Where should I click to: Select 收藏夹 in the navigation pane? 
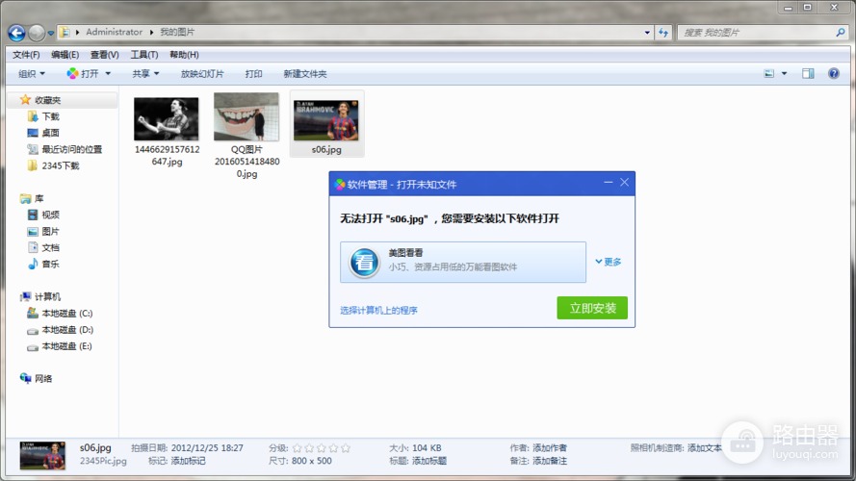tap(47, 100)
